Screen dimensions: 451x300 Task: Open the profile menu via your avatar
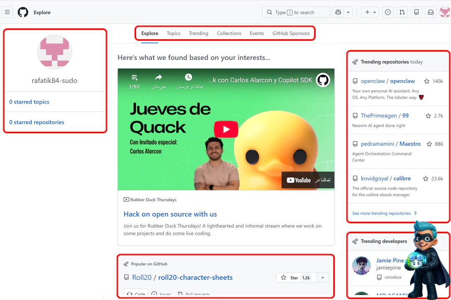(444, 12)
